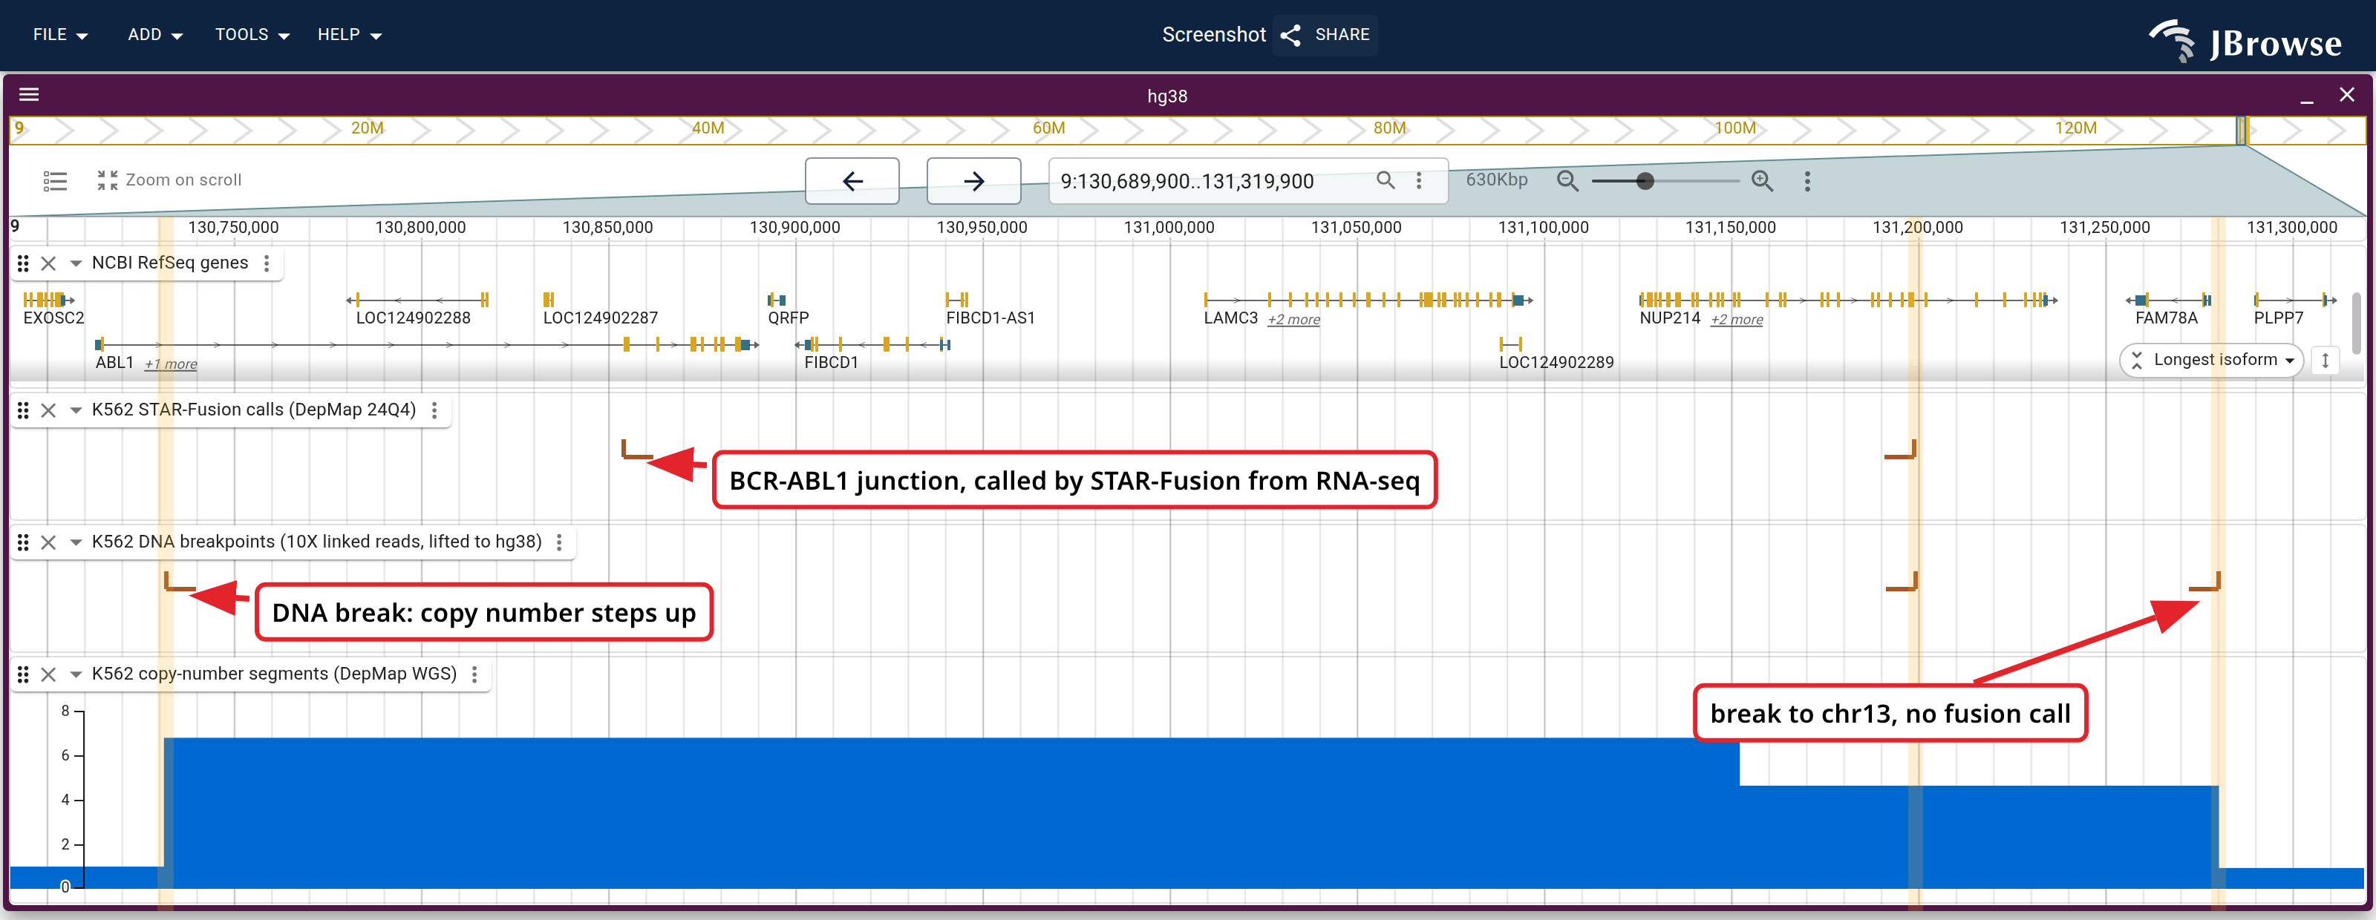Open location box options kebab menu

1419,181
